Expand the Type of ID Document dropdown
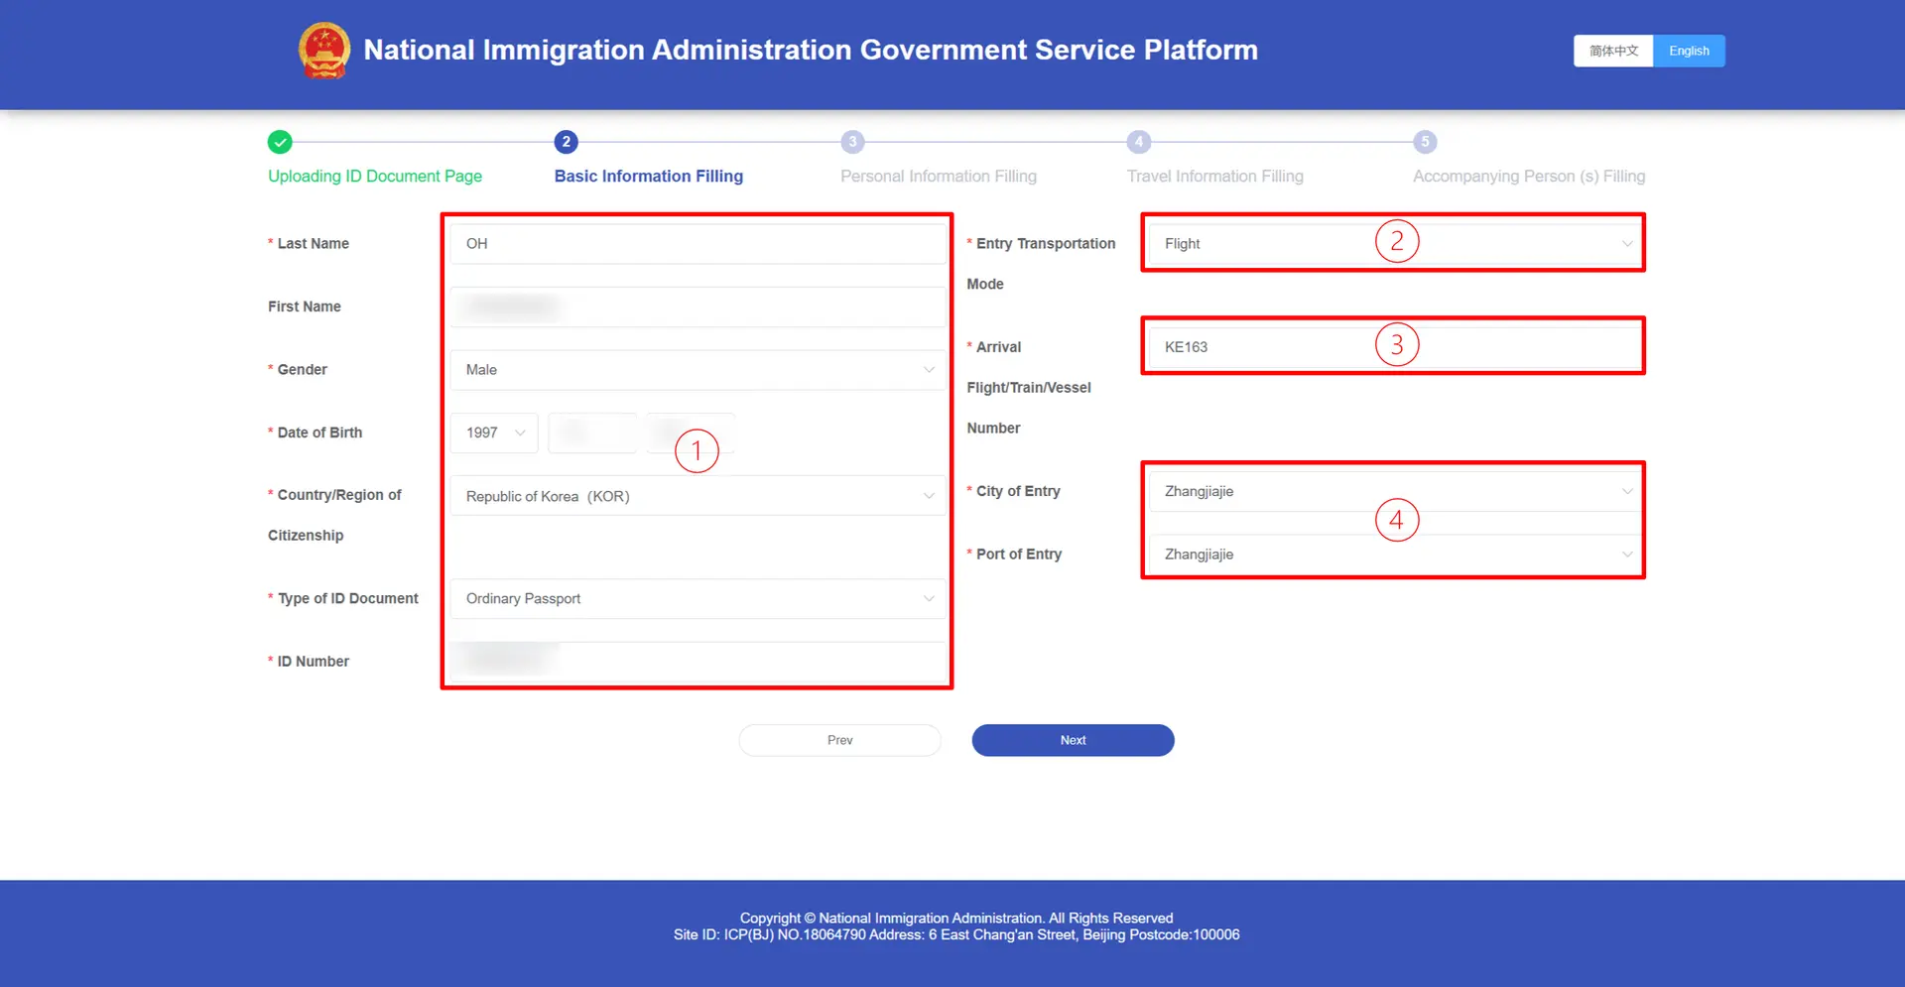This screenshot has width=1905, height=987. coord(698,598)
